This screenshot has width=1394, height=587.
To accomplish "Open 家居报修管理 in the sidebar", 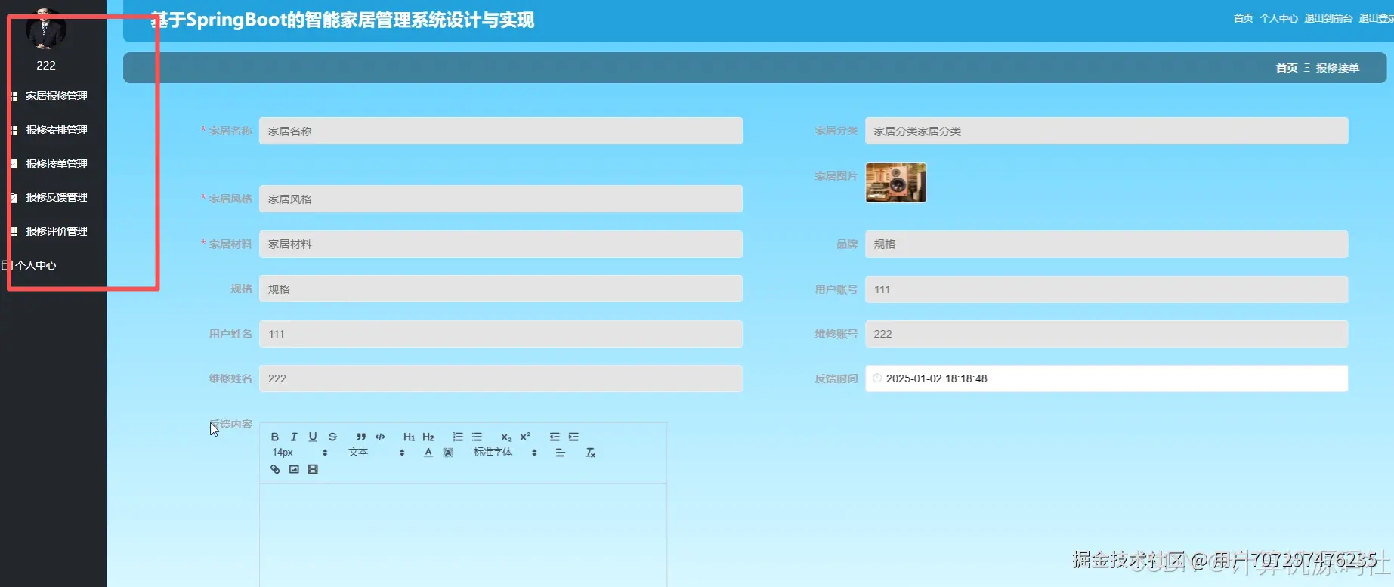I will (x=57, y=96).
